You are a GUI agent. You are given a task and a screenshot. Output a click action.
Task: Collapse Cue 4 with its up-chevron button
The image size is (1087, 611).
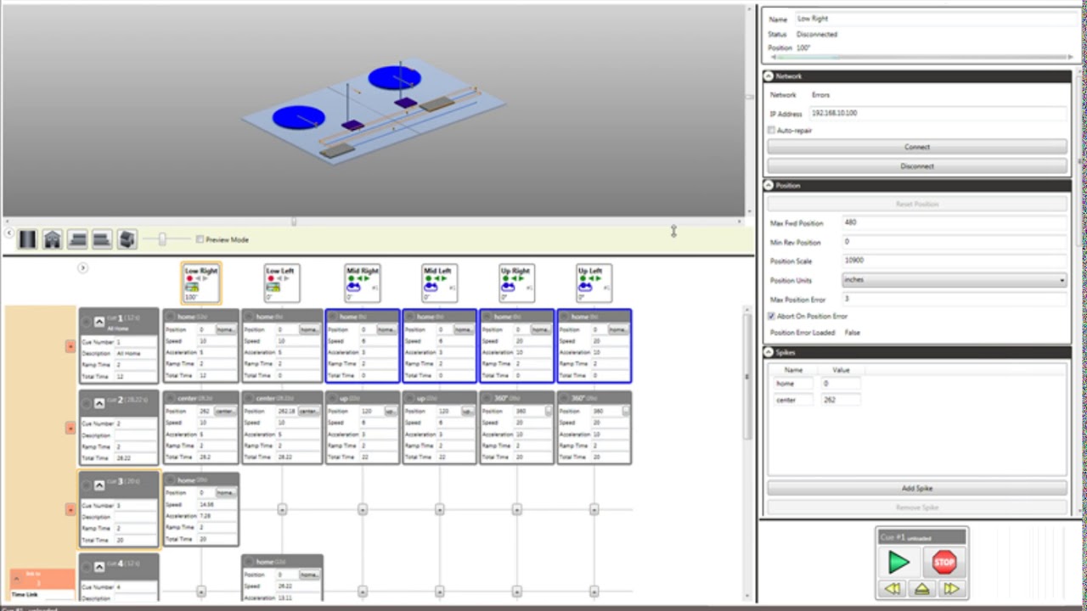click(99, 566)
